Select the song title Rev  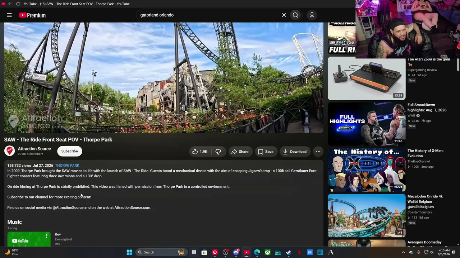[58, 234]
